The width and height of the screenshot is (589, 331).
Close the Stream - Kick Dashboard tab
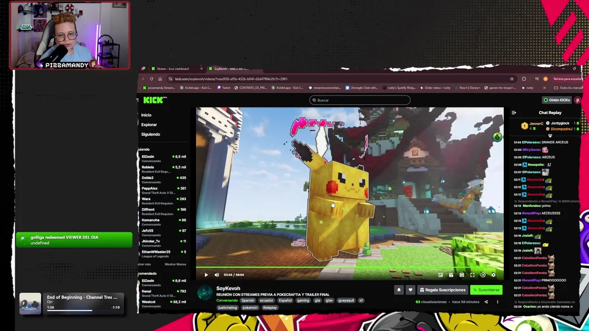point(201,69)
